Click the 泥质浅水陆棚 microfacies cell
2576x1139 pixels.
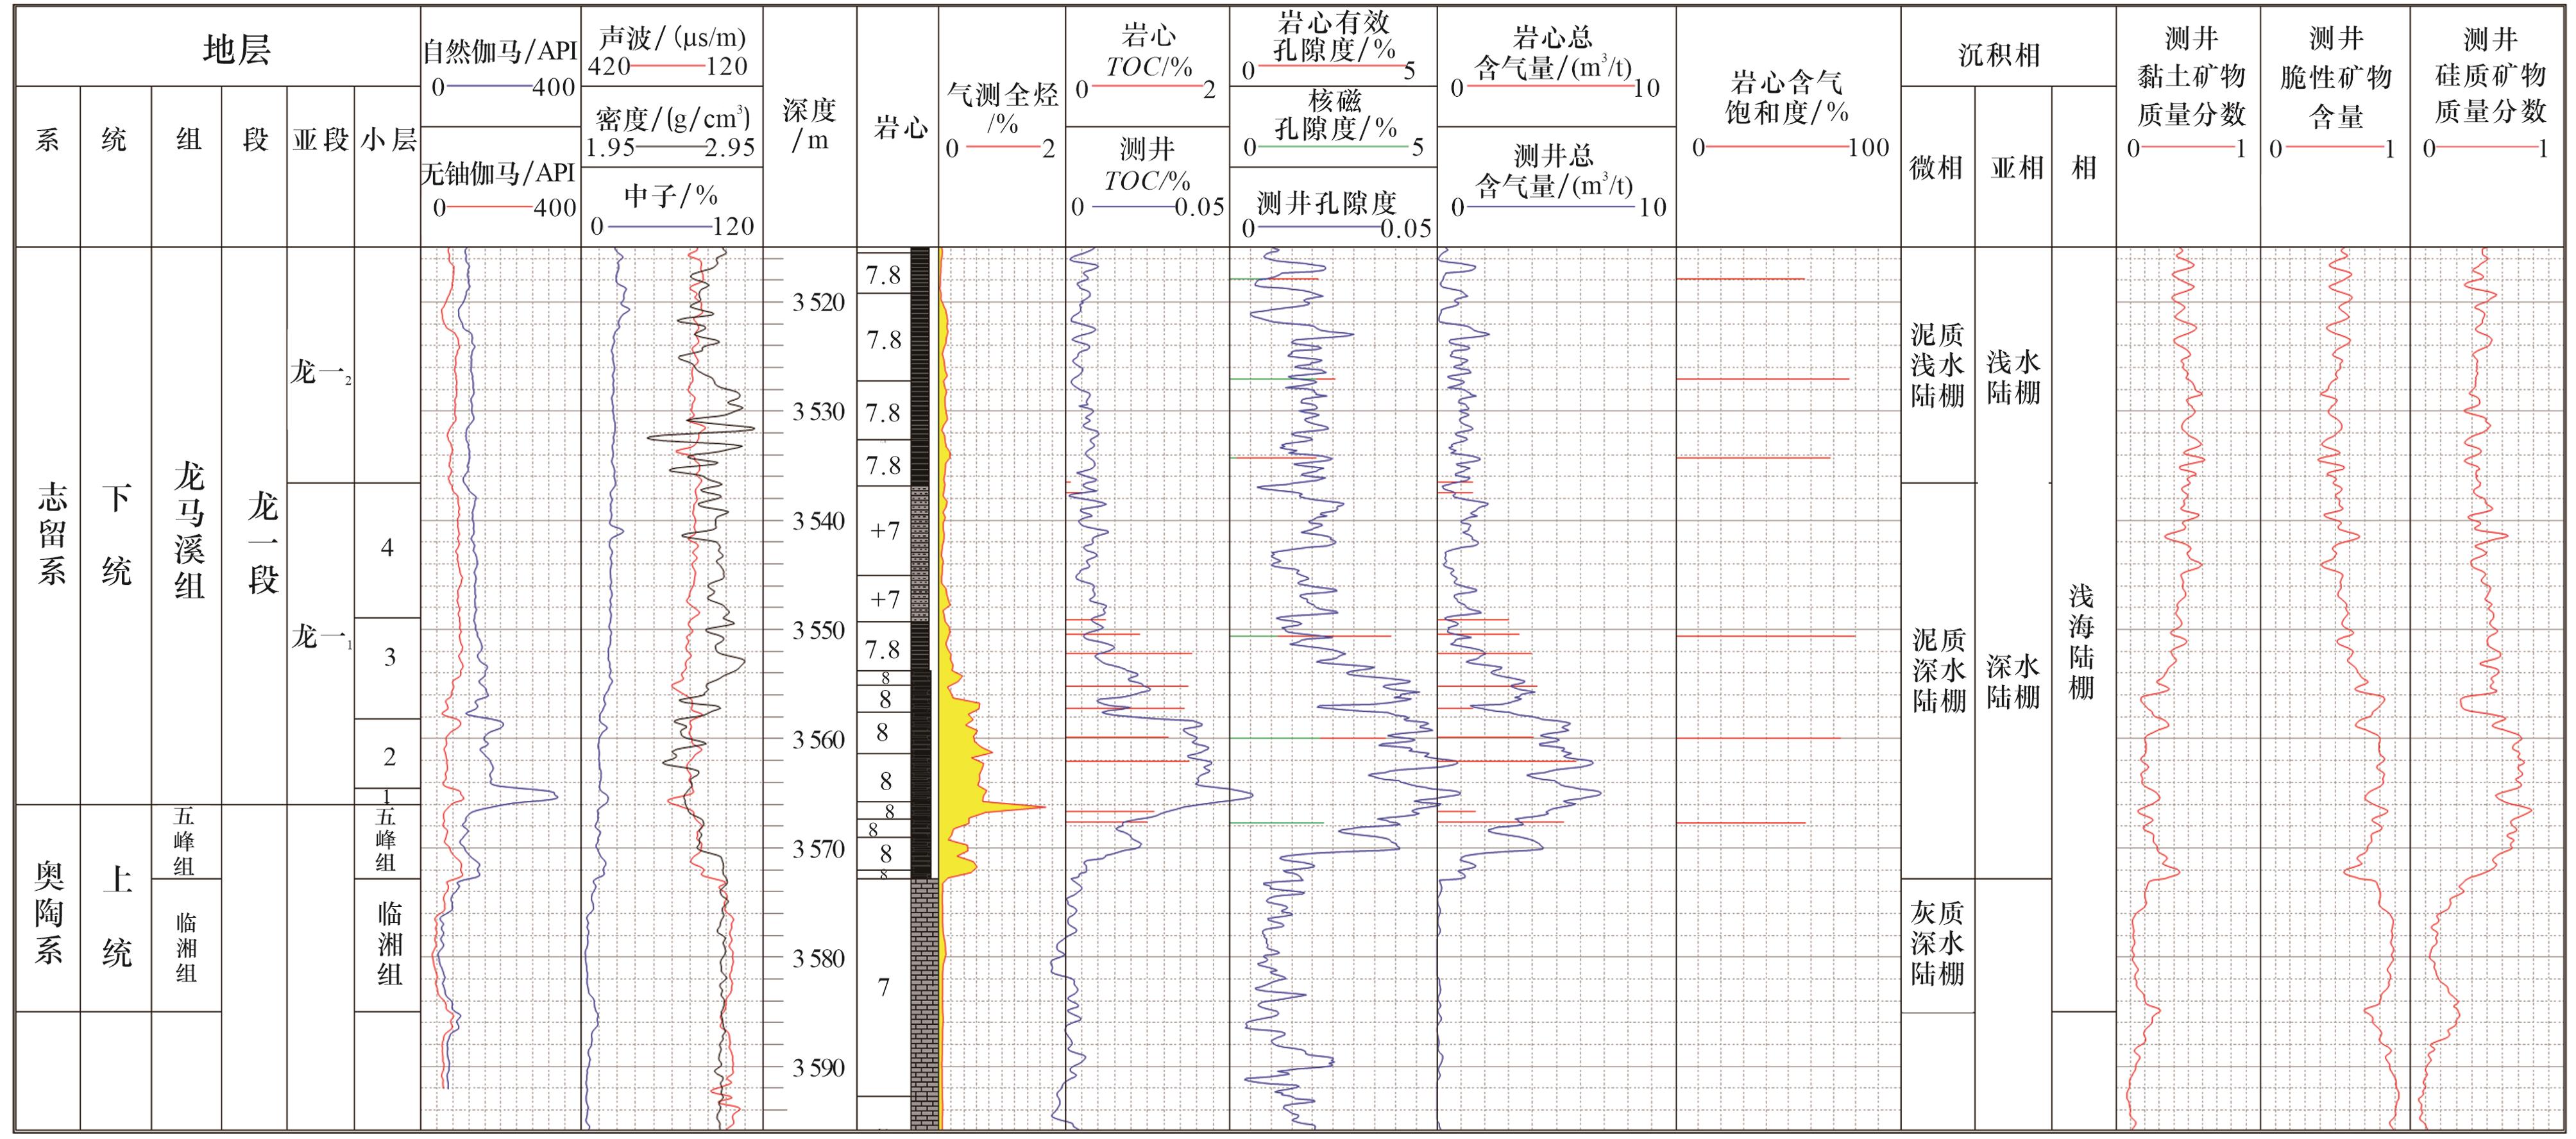tap(1937, 365)
